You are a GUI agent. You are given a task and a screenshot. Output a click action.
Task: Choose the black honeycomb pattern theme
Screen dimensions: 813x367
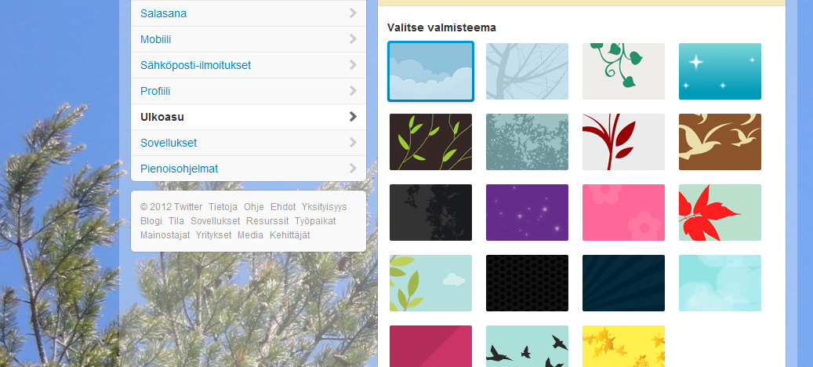tap(527, 283)
